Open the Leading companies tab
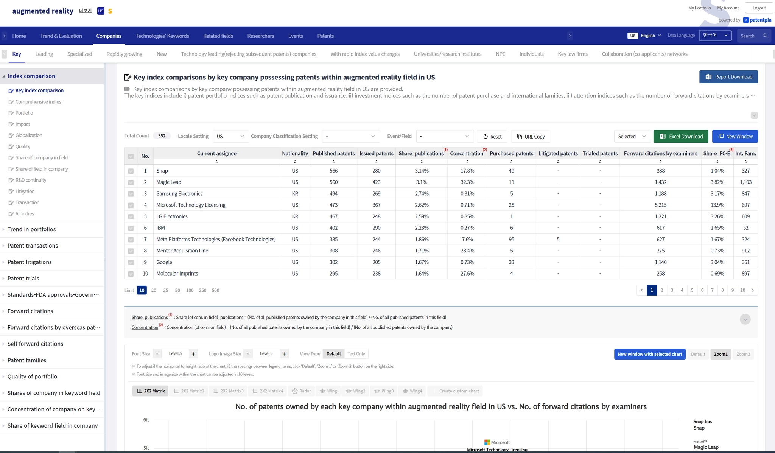Viewport: 775px width, 453px height. click(44, 54)
